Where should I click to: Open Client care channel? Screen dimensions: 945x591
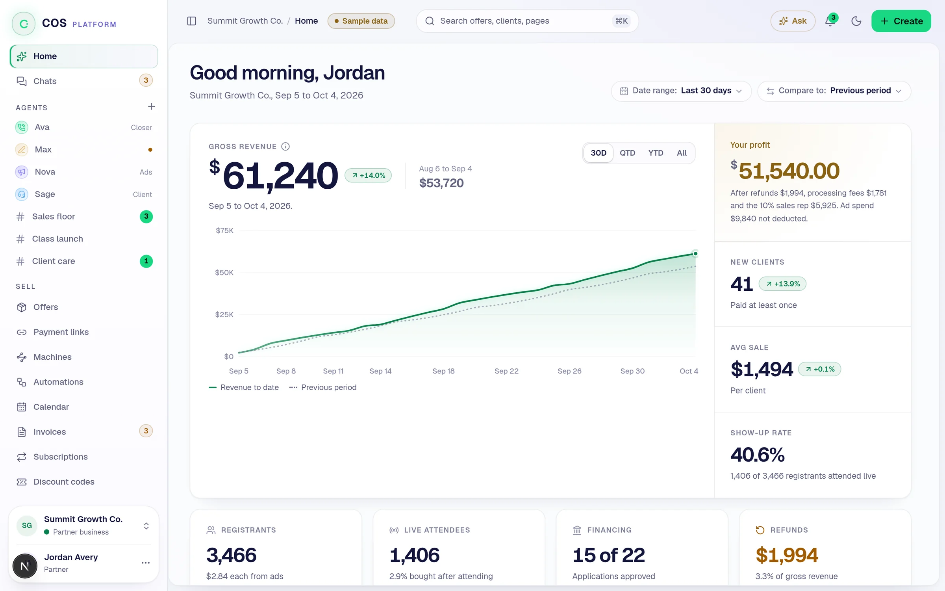pos(84,261)
